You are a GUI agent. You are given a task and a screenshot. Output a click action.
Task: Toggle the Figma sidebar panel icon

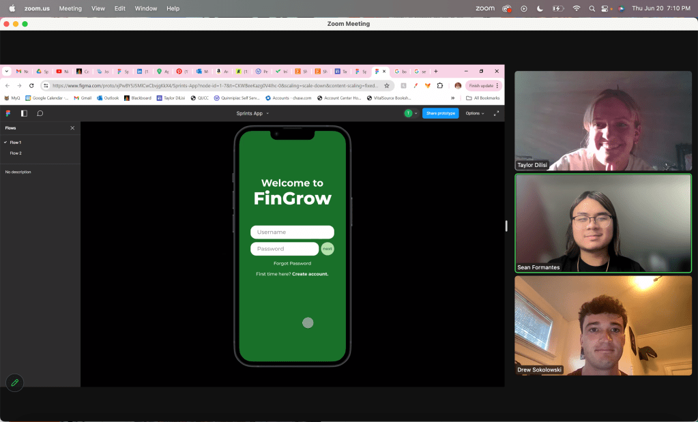[24, 113]
